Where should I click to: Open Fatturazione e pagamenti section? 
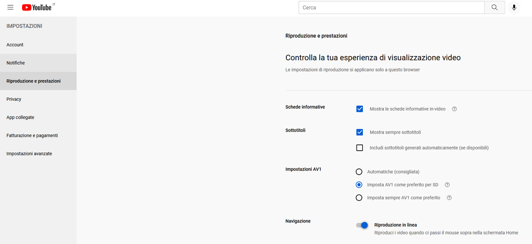(38, 136)
